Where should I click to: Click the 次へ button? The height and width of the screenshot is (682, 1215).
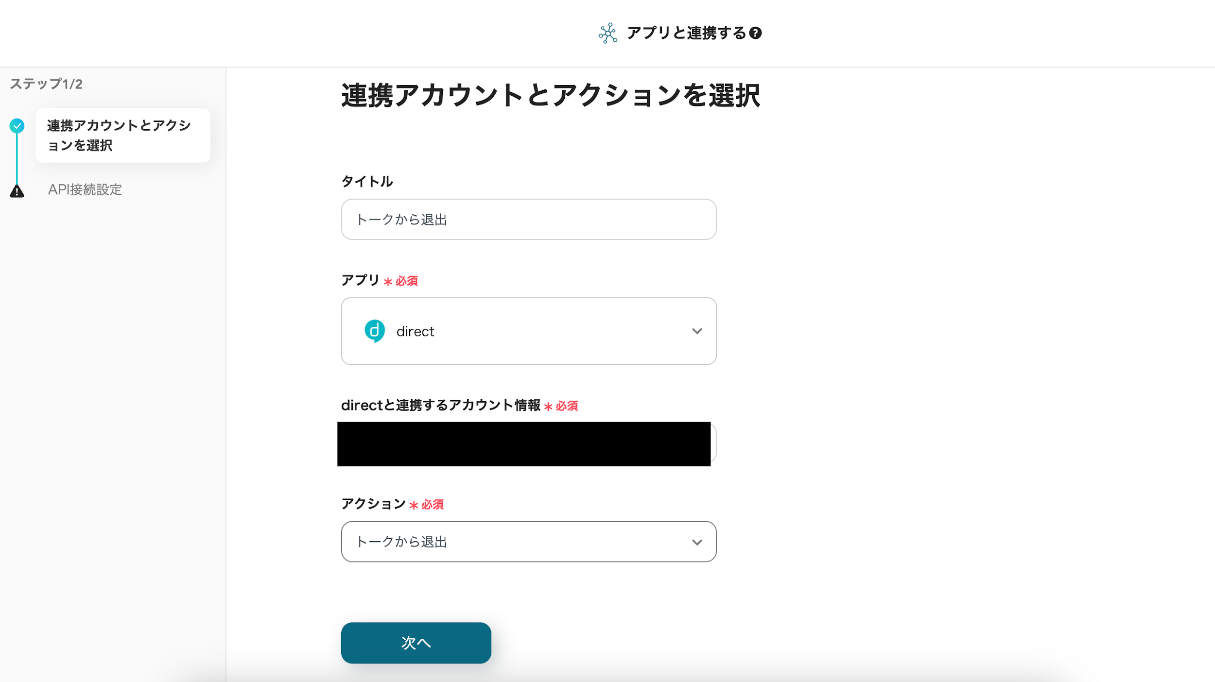pos(416,643)
